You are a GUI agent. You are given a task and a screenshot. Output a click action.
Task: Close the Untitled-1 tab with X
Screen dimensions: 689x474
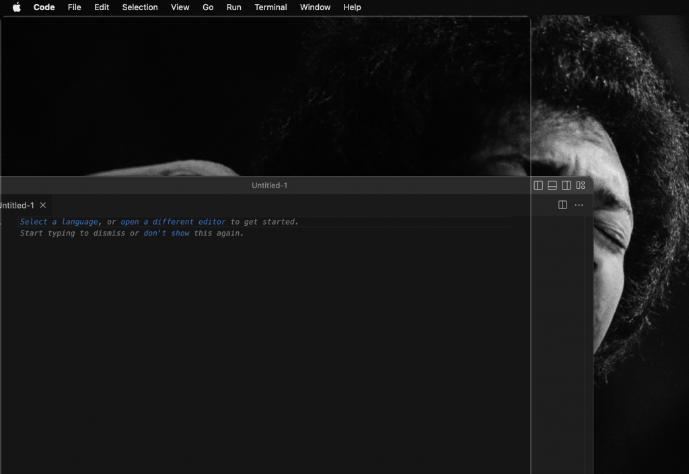point(43,205)
